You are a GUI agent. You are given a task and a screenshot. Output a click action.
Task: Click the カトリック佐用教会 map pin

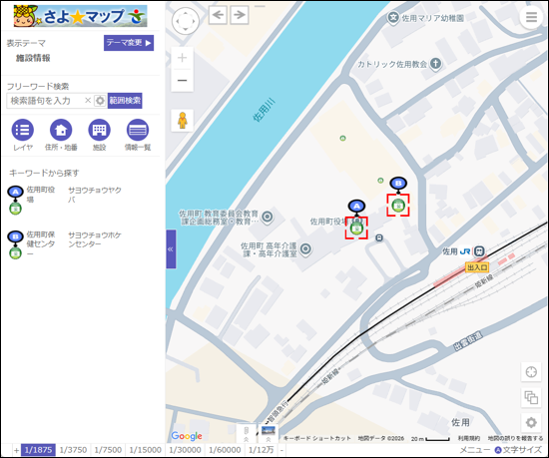435,64
